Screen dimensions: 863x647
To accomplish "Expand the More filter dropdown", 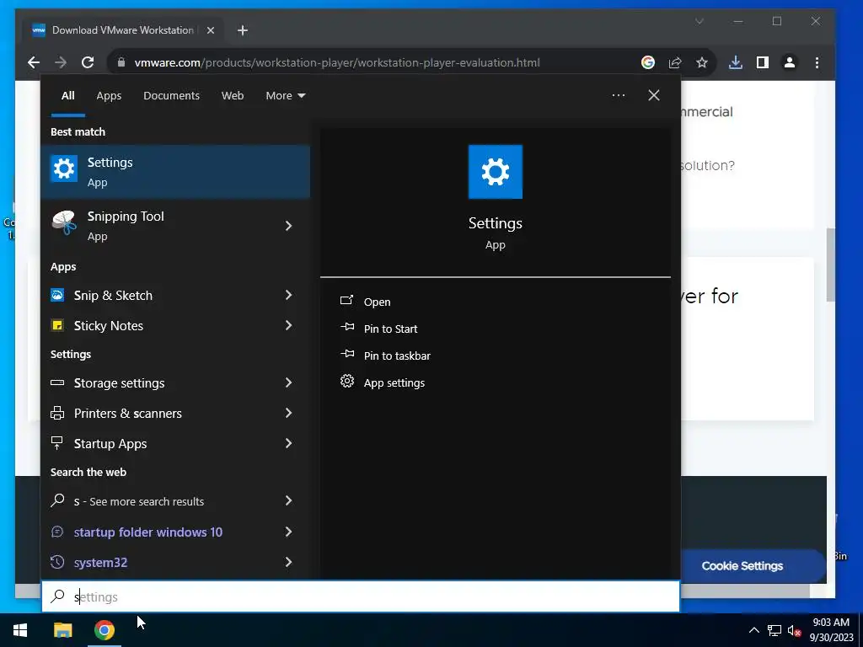I will point(285,96).
